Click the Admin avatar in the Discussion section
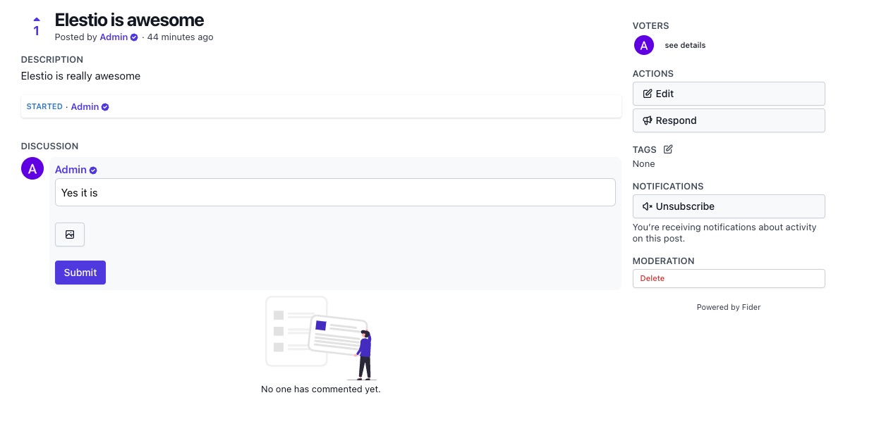This screenshot has width=886, height=431. tap(32, 169)
